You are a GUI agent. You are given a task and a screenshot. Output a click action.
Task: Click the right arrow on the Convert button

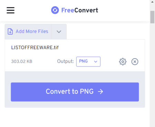click(101, 92)
